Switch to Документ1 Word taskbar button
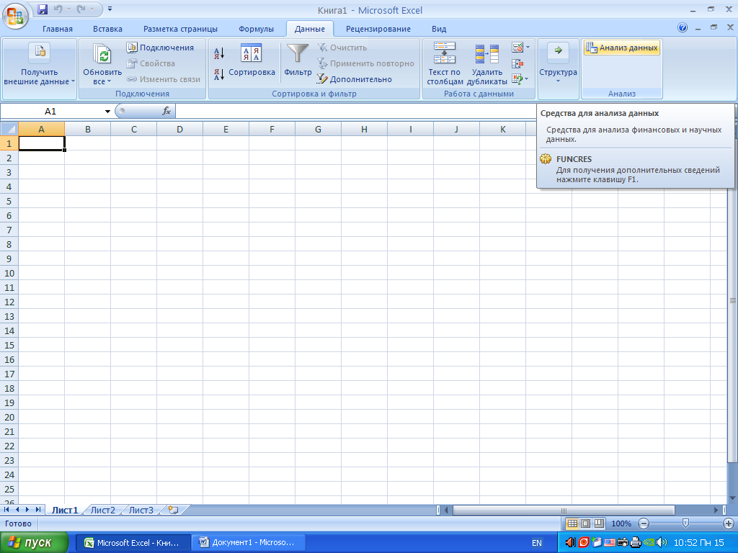The width and height of the screenshot is (738, 553). click(249, 543)
